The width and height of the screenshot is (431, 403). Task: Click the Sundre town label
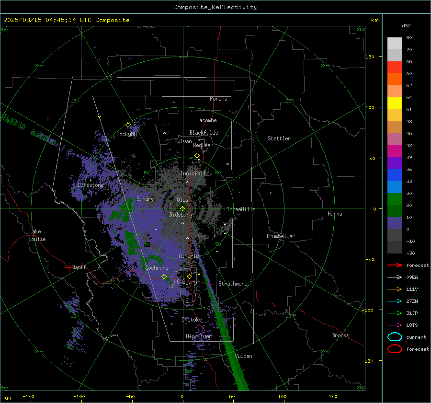[x=146, y=199]
